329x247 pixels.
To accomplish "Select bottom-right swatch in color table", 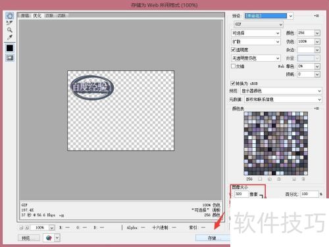I will [305, 173].
